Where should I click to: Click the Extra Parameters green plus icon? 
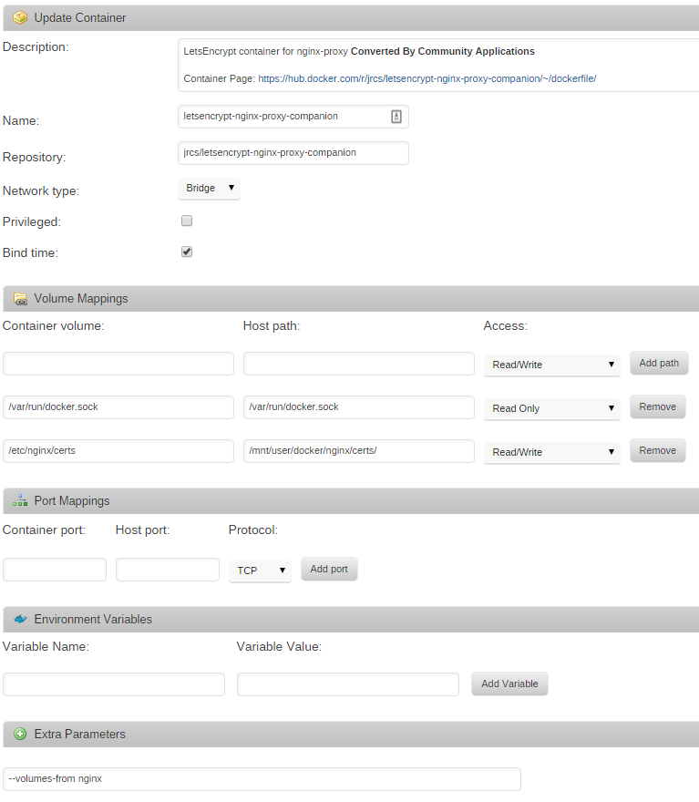tap(20, 734)
